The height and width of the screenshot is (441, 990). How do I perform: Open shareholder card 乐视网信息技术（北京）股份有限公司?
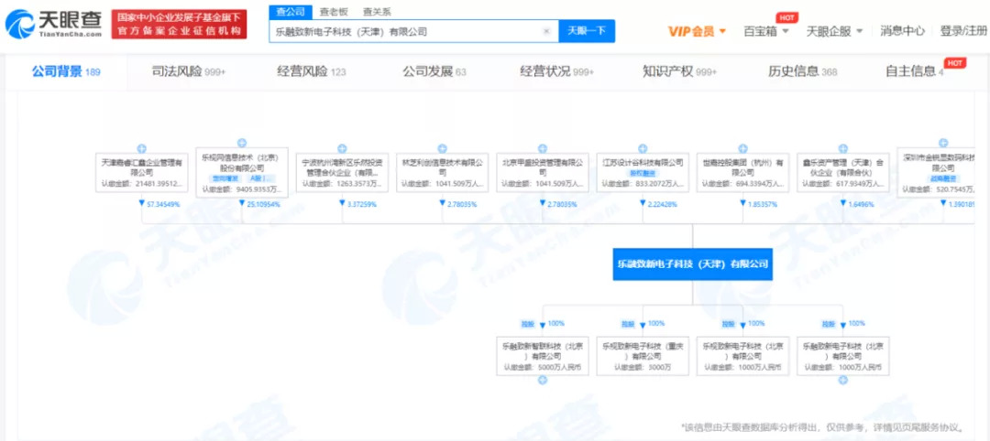click(241, 173)
